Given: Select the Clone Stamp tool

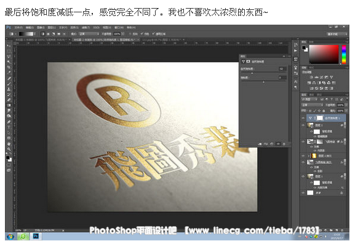Looking at the screenshot, I should click(x=9, y=89).
